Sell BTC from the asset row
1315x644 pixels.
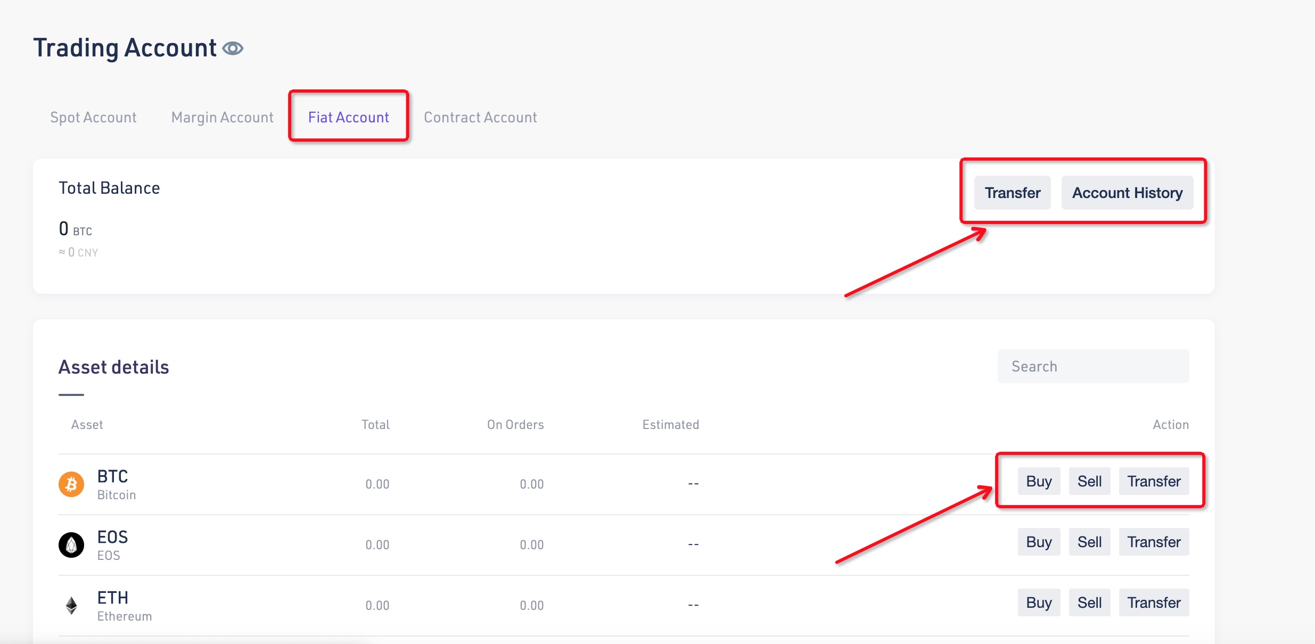click(1089, 481)
